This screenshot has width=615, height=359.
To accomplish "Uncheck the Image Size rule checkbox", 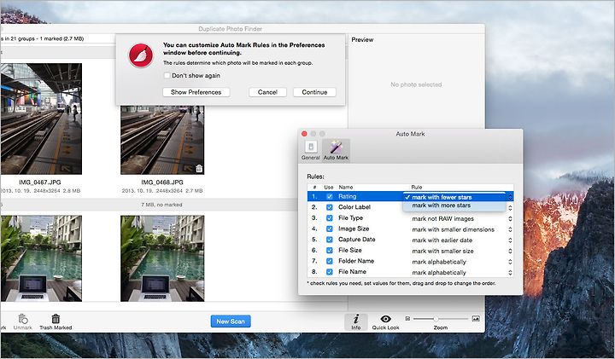I will (330, 229).
